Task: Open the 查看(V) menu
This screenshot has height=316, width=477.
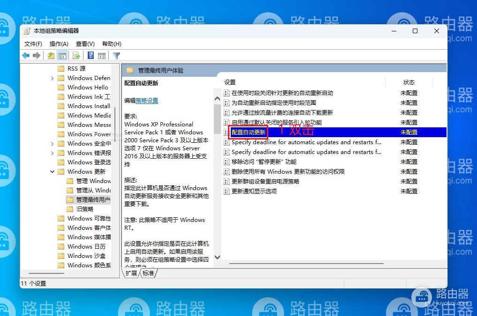Action: click(85, 44)
